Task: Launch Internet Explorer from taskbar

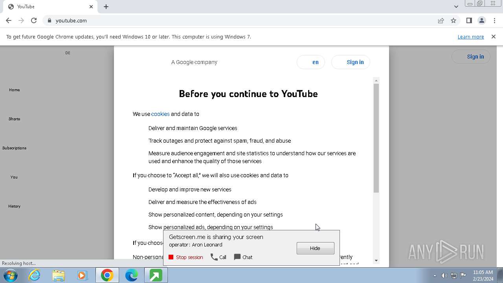Action: 35,275
